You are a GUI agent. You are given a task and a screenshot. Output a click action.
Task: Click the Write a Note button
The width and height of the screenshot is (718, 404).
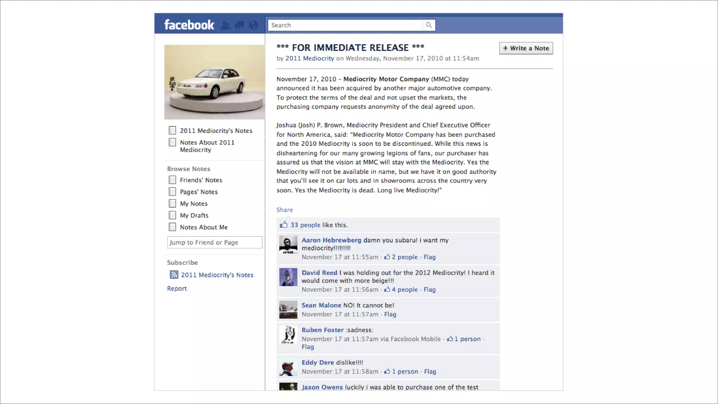pos(526,48)
